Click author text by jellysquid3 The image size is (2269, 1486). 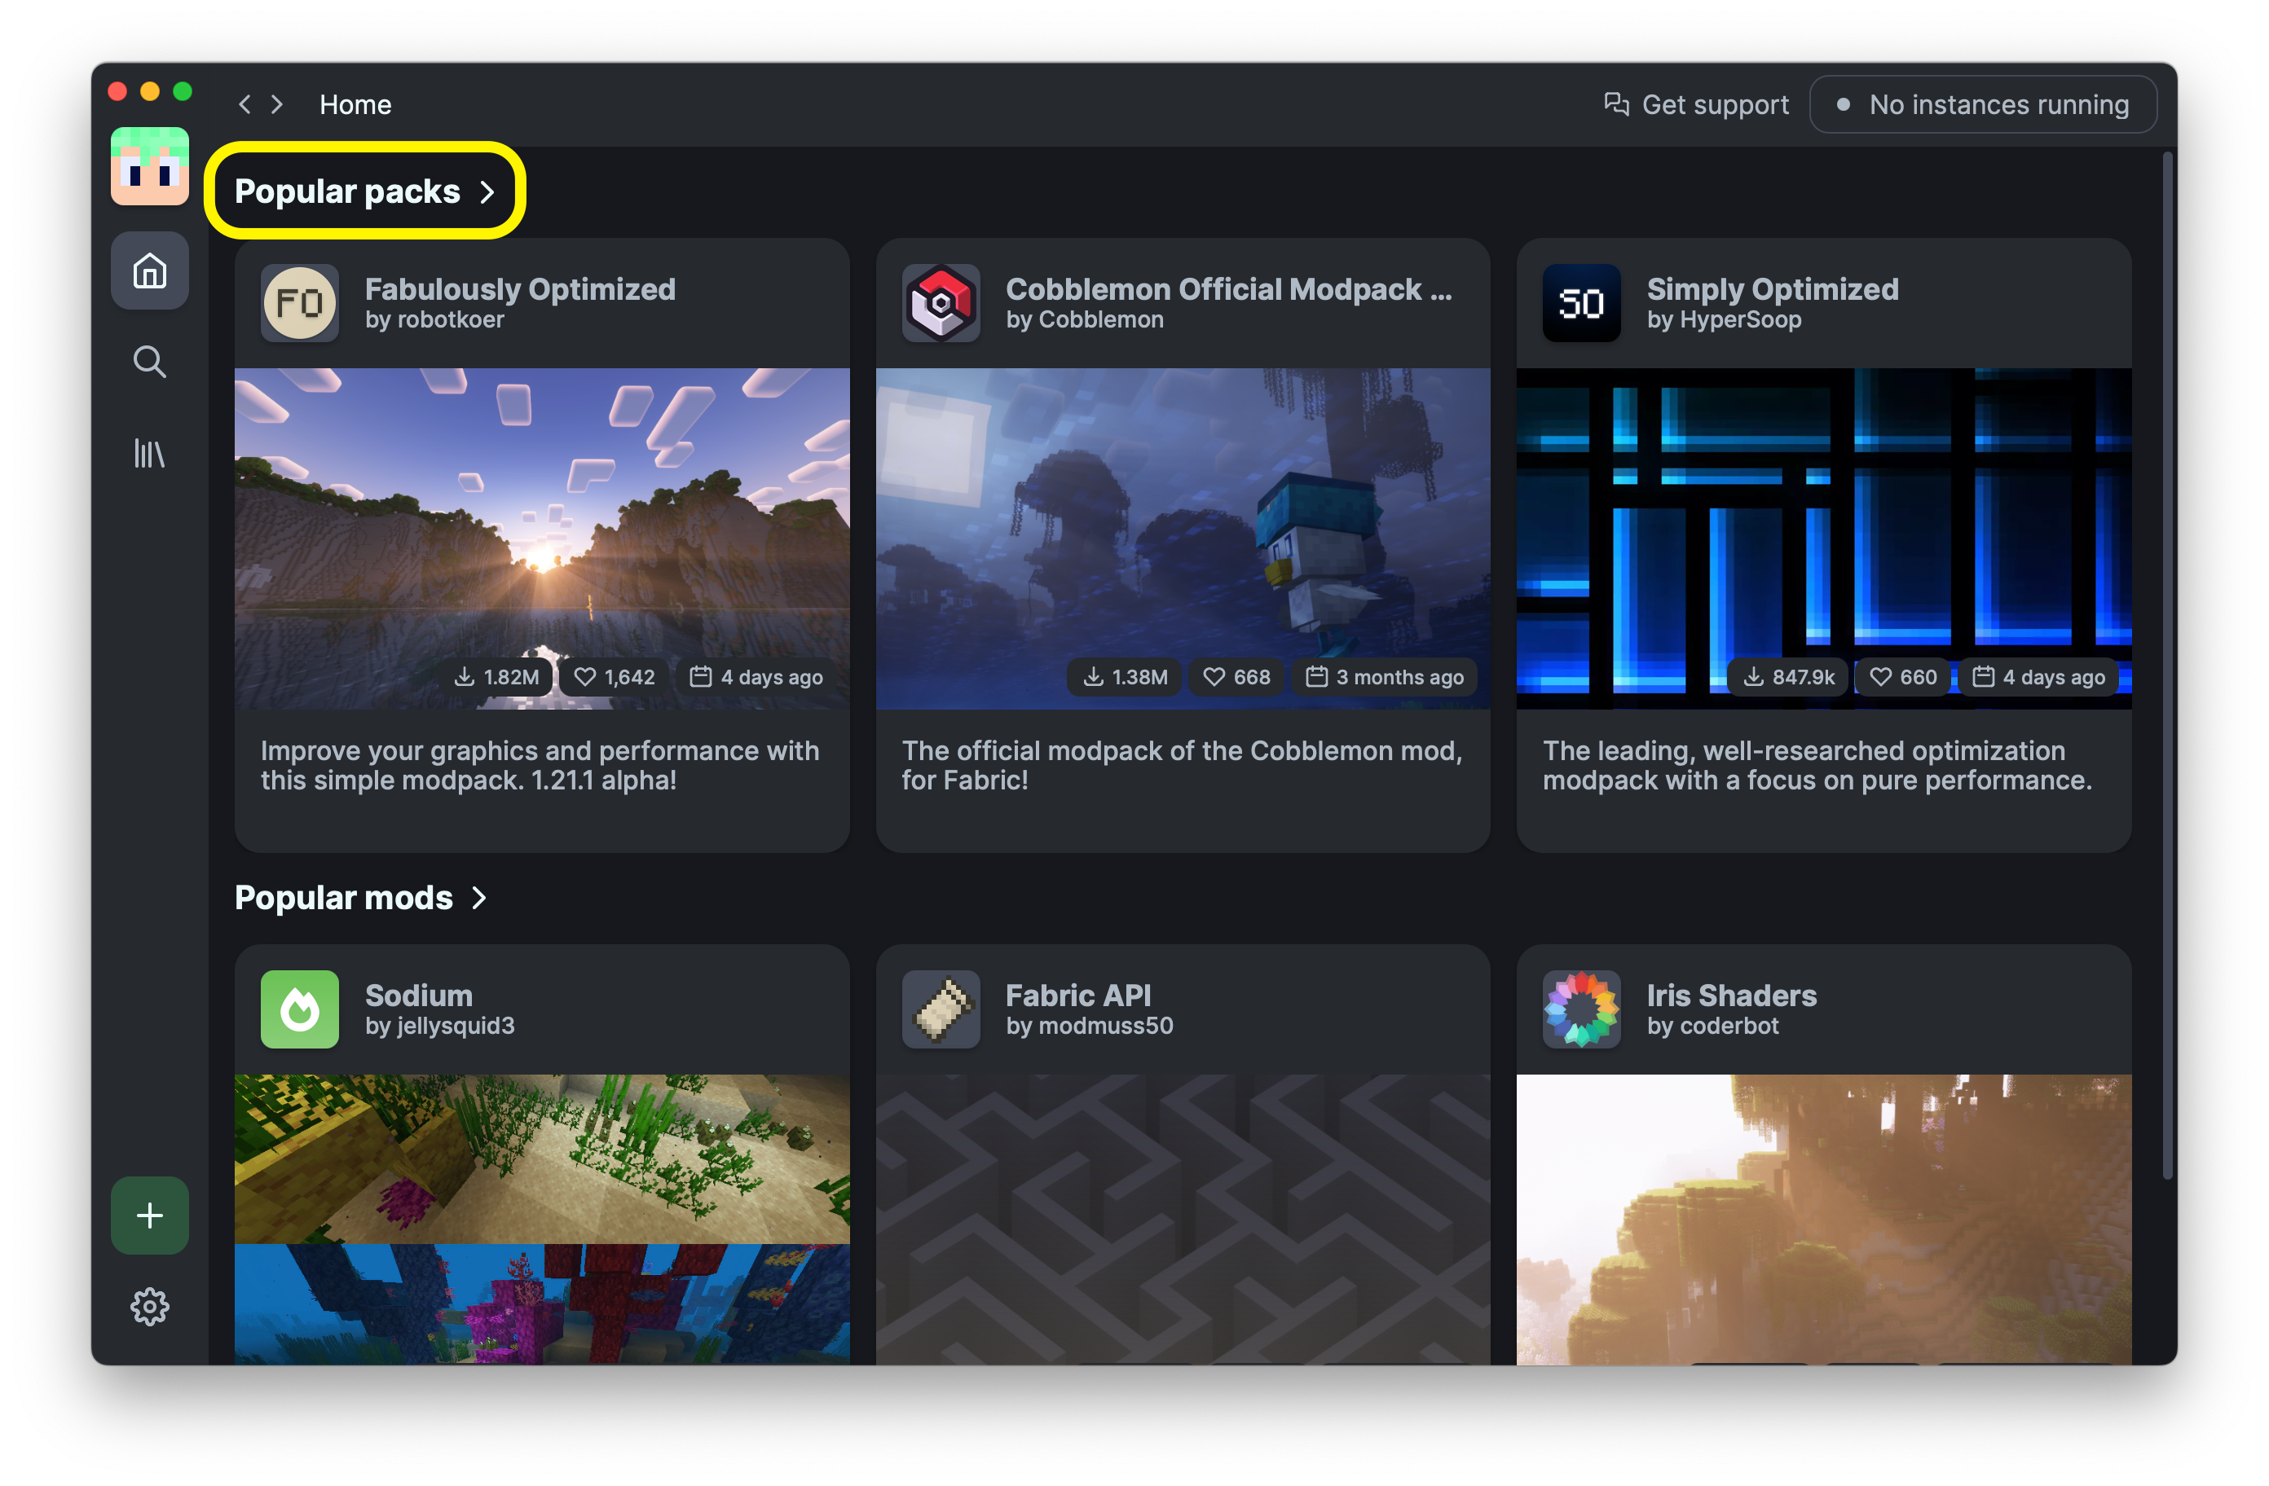click(439, 1027)
